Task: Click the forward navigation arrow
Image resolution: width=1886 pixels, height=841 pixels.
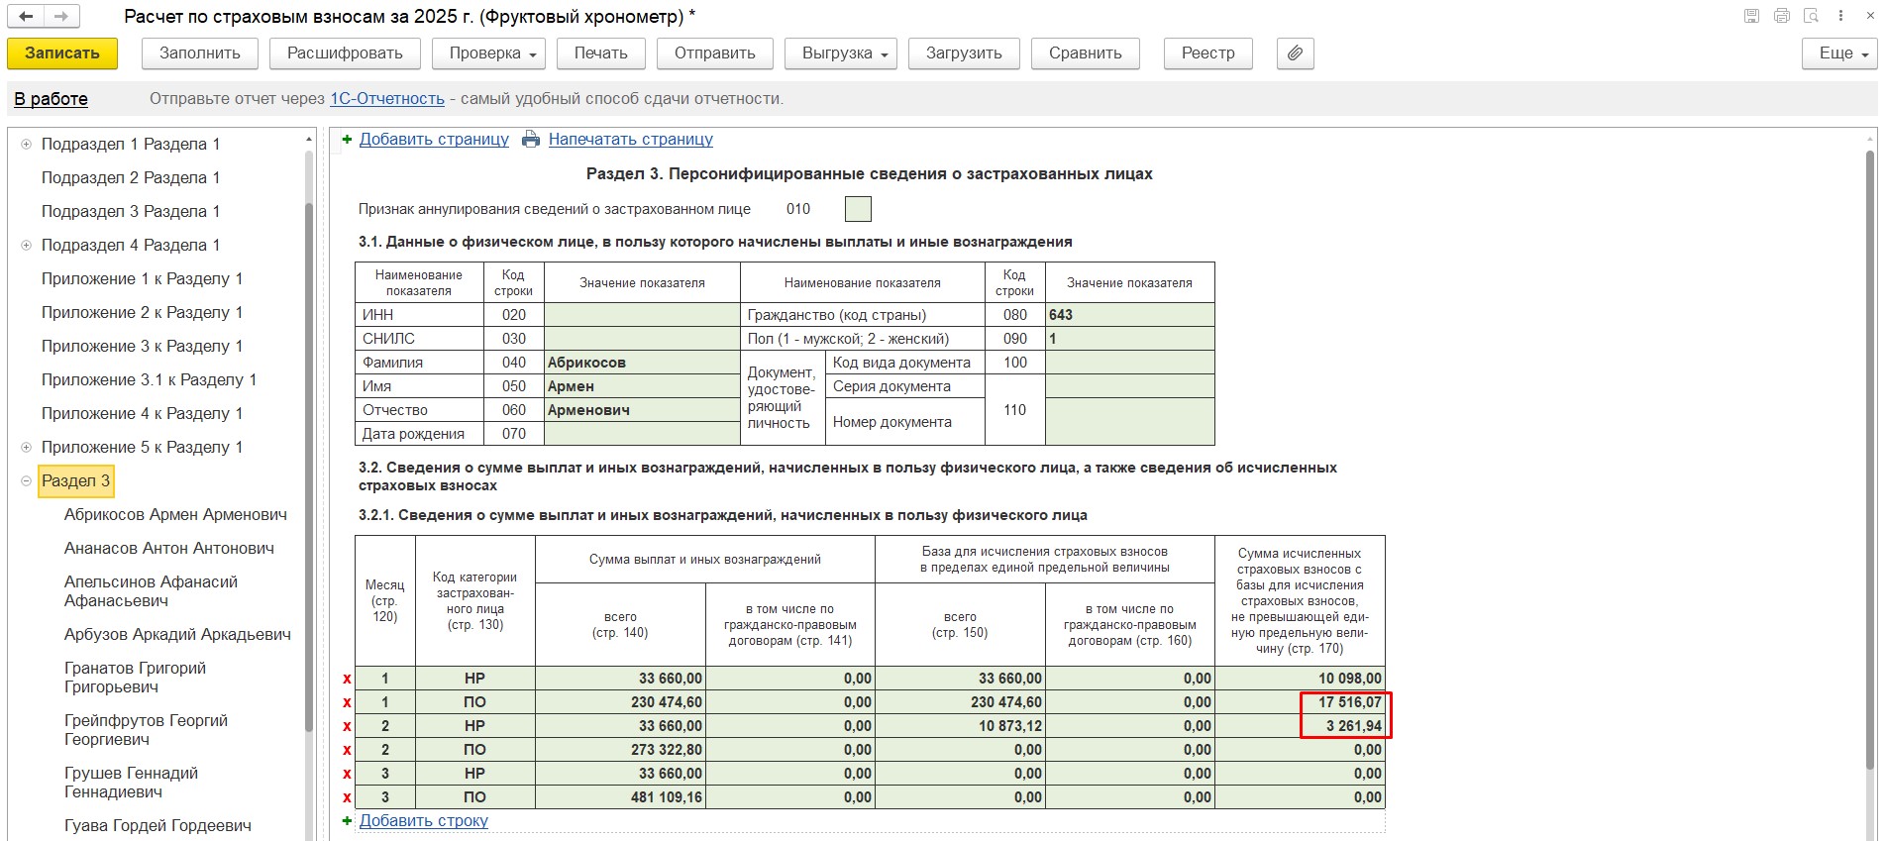Action: (x=61, y=17)
